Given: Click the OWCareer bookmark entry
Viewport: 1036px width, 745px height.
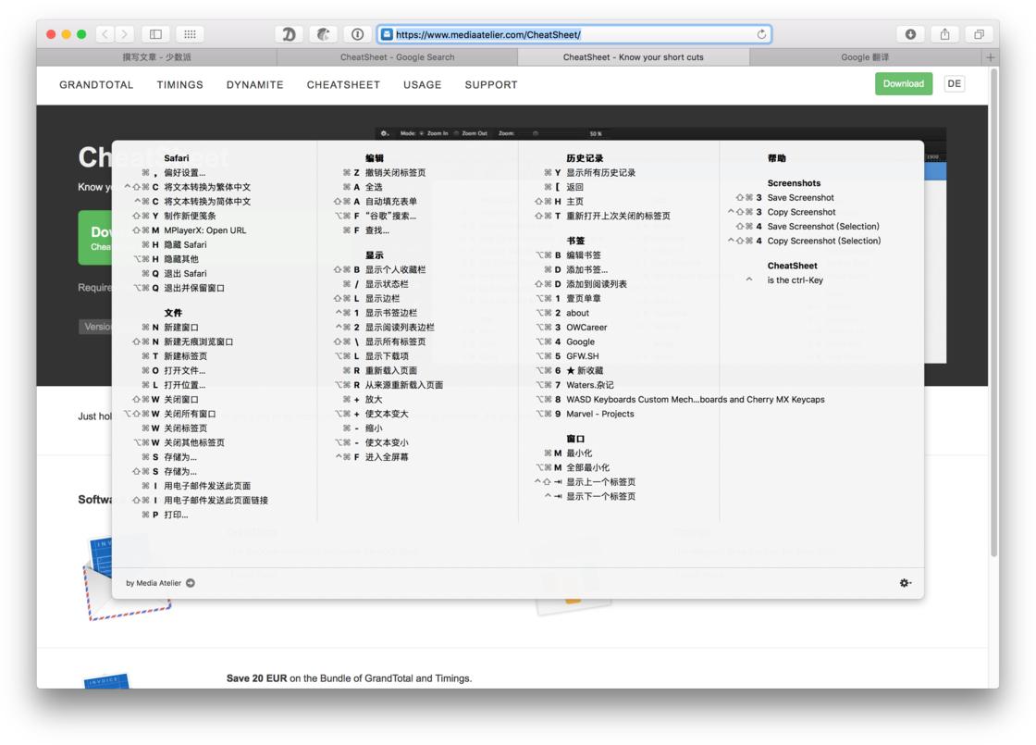Looking at the screenshot, I should click(586, 328).
